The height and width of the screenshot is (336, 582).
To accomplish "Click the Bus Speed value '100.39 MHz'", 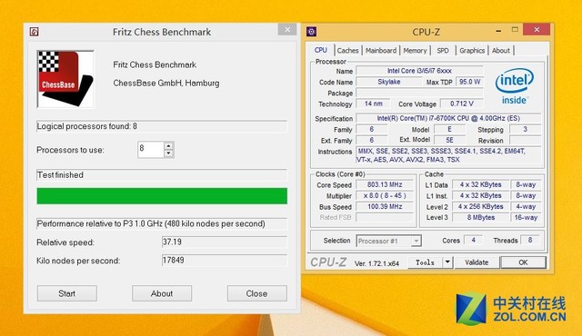I will pos(385,206).
